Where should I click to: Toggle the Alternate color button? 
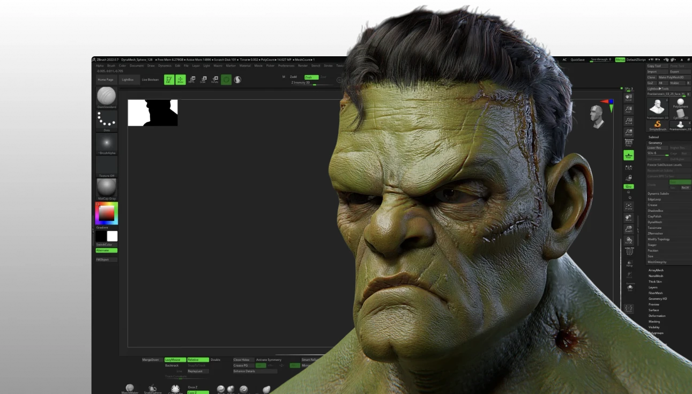tap(106, 250)
